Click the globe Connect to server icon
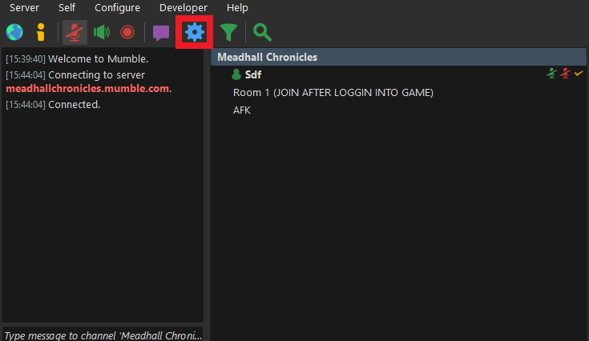Screen dimensions: 589x341 click(x=14, y=32)
